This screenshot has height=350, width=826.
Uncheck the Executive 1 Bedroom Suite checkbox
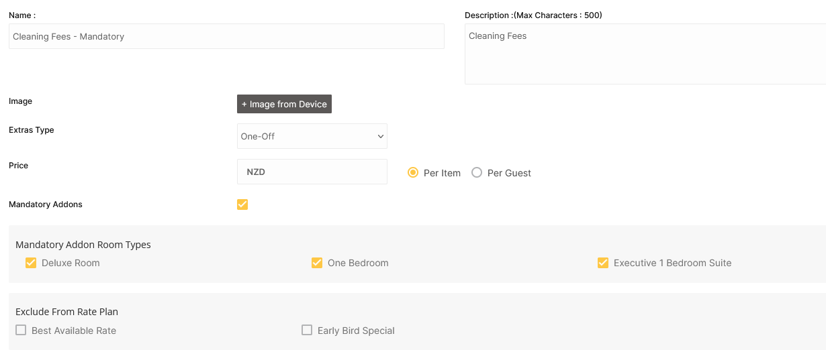[603, 263]
